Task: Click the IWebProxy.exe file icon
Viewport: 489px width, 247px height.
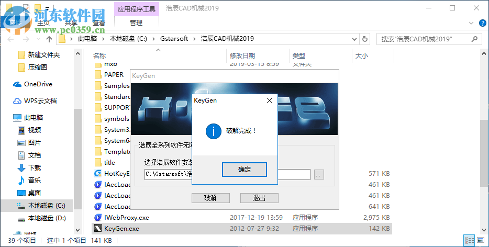Action: click(x=98, y=217)
